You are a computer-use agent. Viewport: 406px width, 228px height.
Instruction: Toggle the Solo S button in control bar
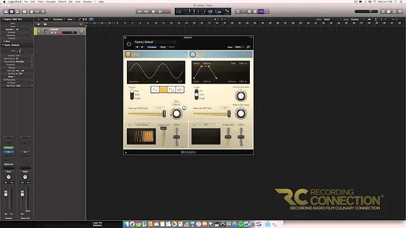[x=255, y=11]
